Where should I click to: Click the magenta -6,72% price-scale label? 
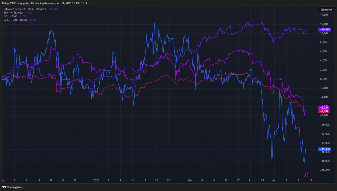[x=324, y=108]
